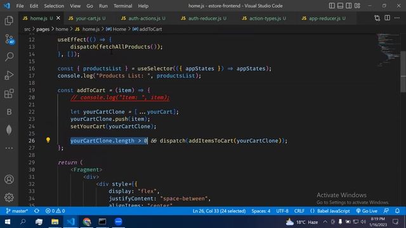Split the editor to the right
Viewport: 406px width, 228px height.
[387, 18]
